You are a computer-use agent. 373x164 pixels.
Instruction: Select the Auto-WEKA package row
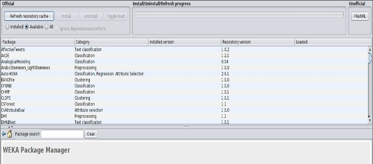184,74
